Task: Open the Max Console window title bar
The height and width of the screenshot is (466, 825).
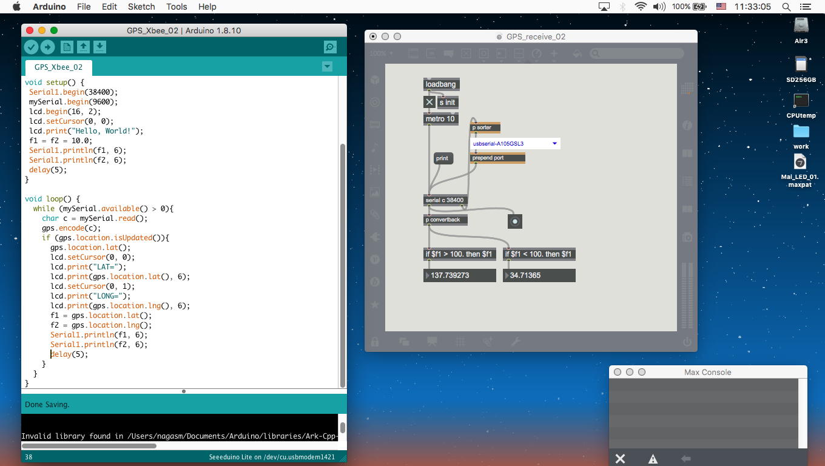Action: (x=708, y=372)
